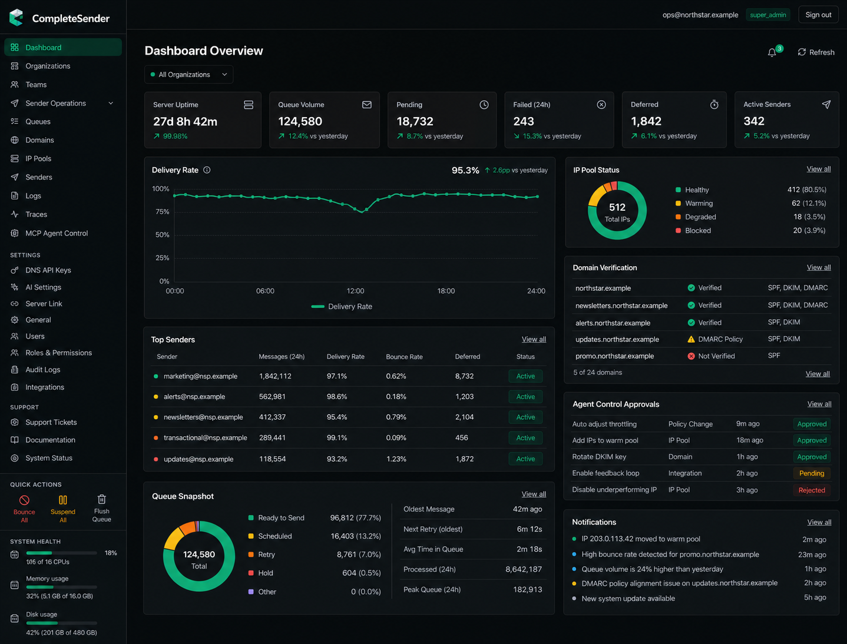Image resolution: width=847 pixels, height=644 pixels.
Task: Click the Domains globe icon in sidebar
Action: click(x=15, y=140)
